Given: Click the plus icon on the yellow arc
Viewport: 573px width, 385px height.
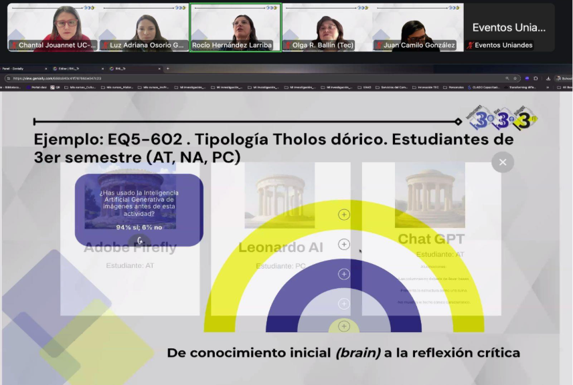Looking at the screenshot, I should (344, 245).
